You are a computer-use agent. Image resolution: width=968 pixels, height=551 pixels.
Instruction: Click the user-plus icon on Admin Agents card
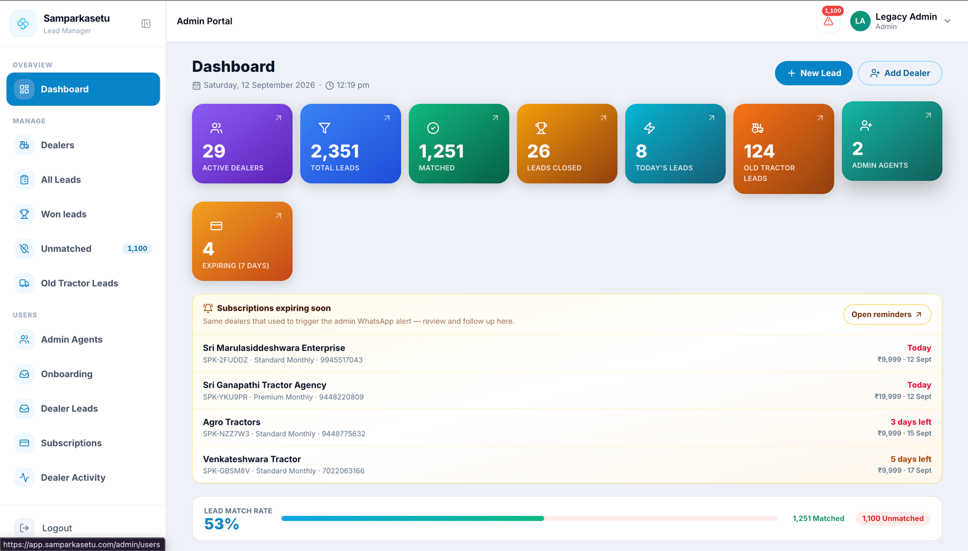click(x=866, y=126)
